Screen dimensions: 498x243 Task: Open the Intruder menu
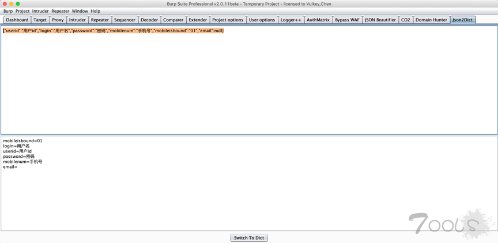point(40,11)
